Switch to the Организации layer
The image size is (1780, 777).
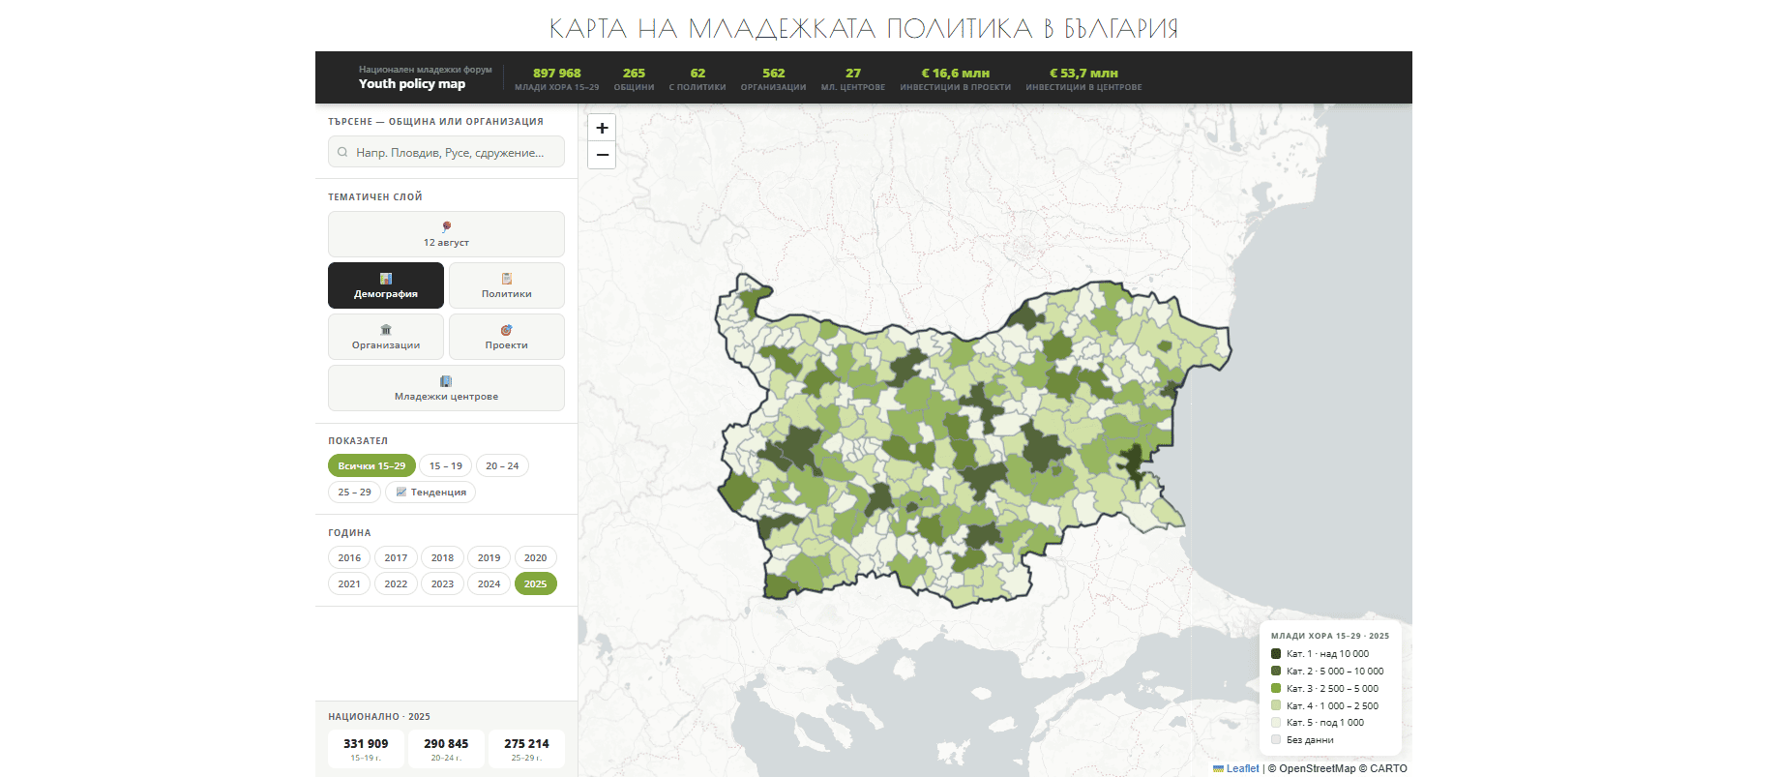(x=386, y=337)
